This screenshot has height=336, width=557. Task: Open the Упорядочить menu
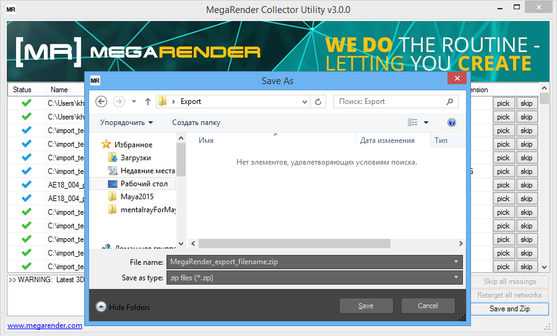click(126, 123)
